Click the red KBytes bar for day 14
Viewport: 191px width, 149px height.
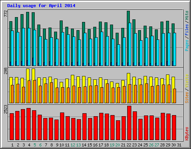coord(84,127)
